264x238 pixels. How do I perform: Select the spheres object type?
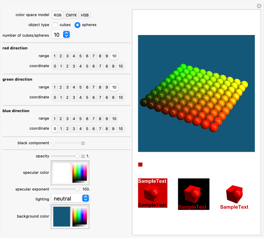tap(77, 25)
